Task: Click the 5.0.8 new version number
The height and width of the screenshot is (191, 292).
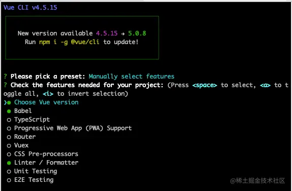Action: tap(137, 33)
